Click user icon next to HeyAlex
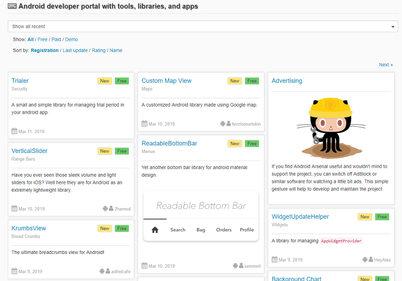 pos(371,259)
